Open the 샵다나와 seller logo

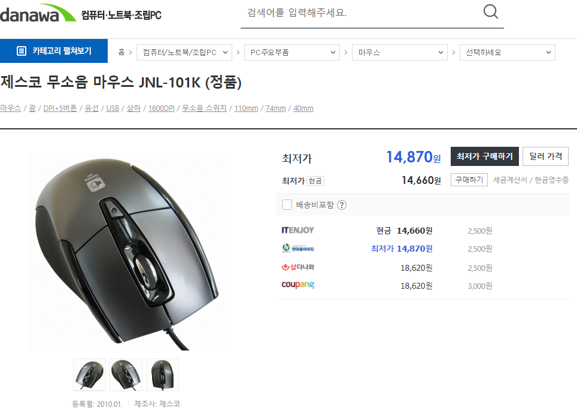coord(297,267)
